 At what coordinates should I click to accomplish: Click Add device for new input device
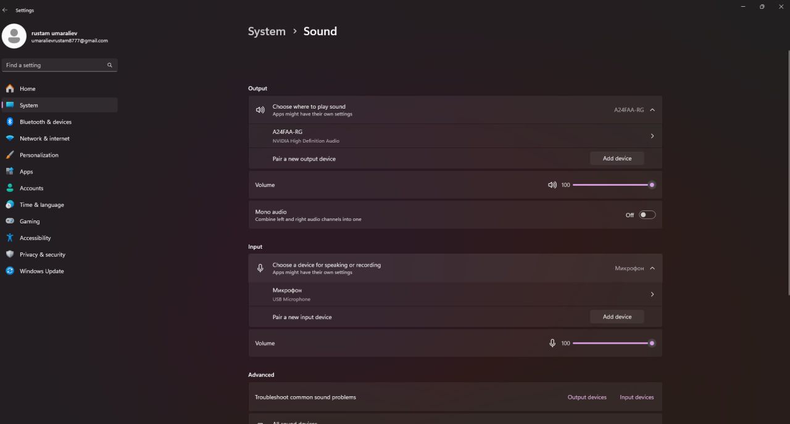click(x=617, y=317)
